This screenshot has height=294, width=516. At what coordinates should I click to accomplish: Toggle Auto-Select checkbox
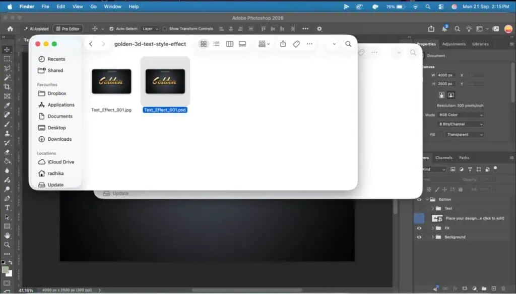click(x=111, y=29)
